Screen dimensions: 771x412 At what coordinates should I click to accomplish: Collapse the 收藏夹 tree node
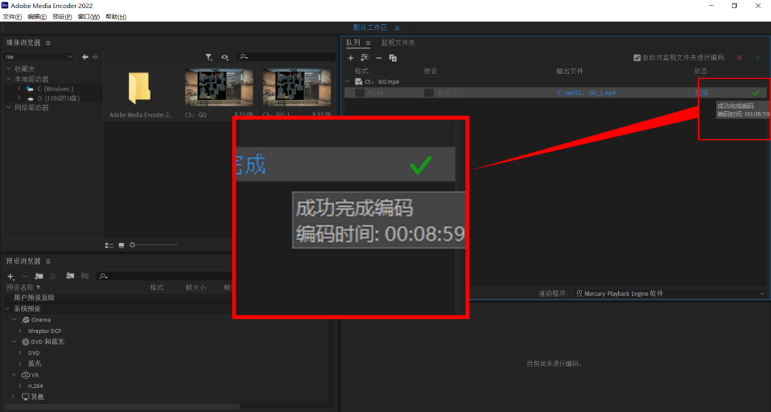click(x=9, y=69)
